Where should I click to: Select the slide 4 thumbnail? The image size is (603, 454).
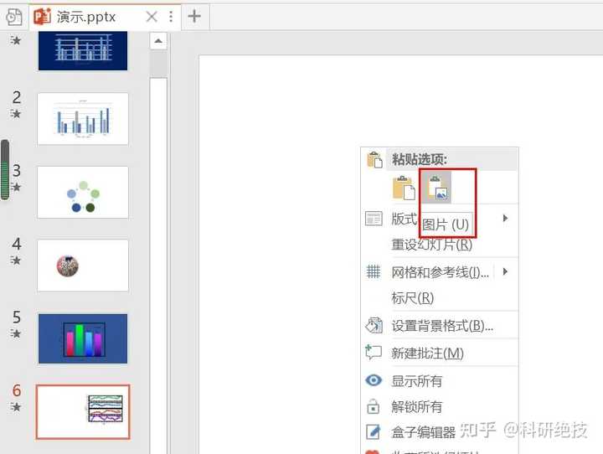point(83,265)
